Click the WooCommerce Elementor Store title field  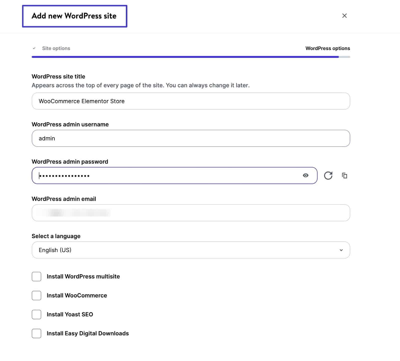point(190,101)
